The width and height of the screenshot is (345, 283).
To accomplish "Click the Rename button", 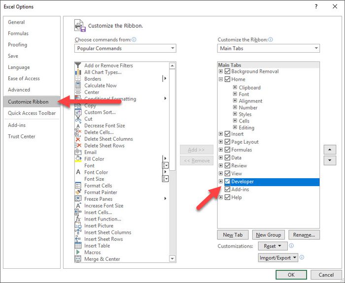I will pyautogui.click(x=304, y=235).
